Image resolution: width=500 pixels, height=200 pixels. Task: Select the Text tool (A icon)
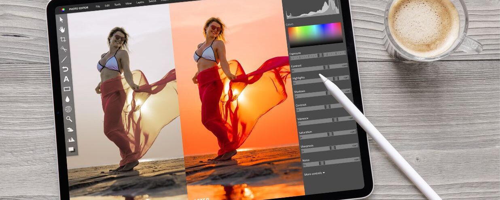(66, 79)
